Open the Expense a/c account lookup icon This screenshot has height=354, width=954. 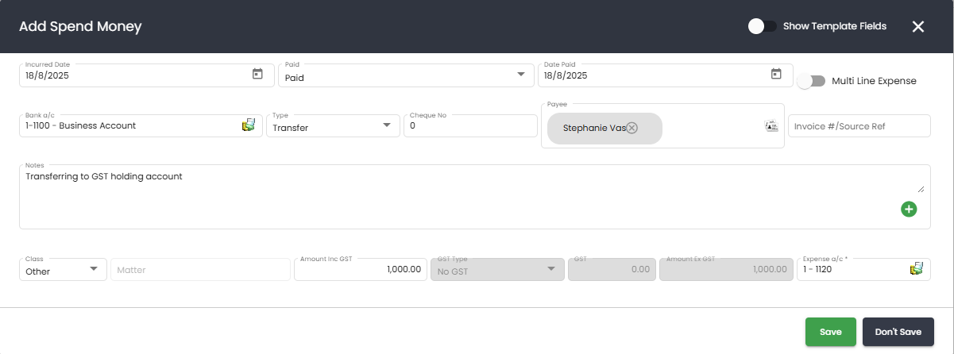point(917,269)
